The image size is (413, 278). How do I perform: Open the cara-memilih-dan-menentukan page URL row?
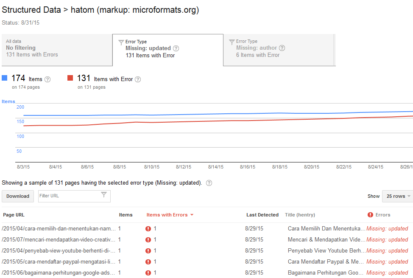pos(59,229)
